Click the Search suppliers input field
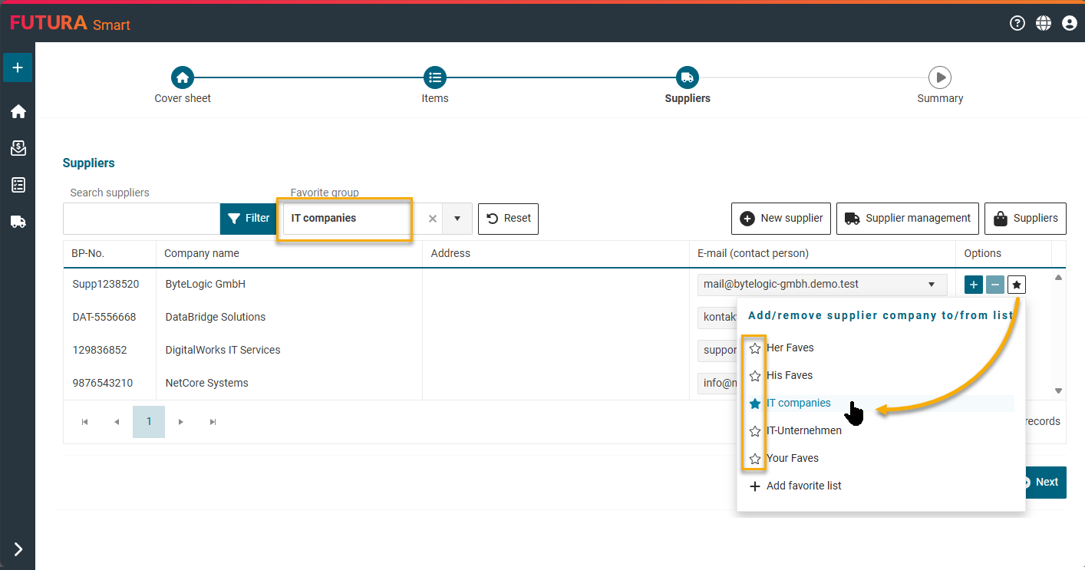 click(x=141, y=219)
